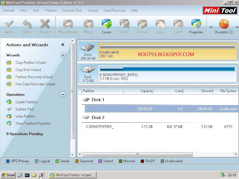Click the Copy Disk Wizard icon
Image resolution: width=239 pixels, height=179 pixels.
pyautogui.click(x=9, y=70)
